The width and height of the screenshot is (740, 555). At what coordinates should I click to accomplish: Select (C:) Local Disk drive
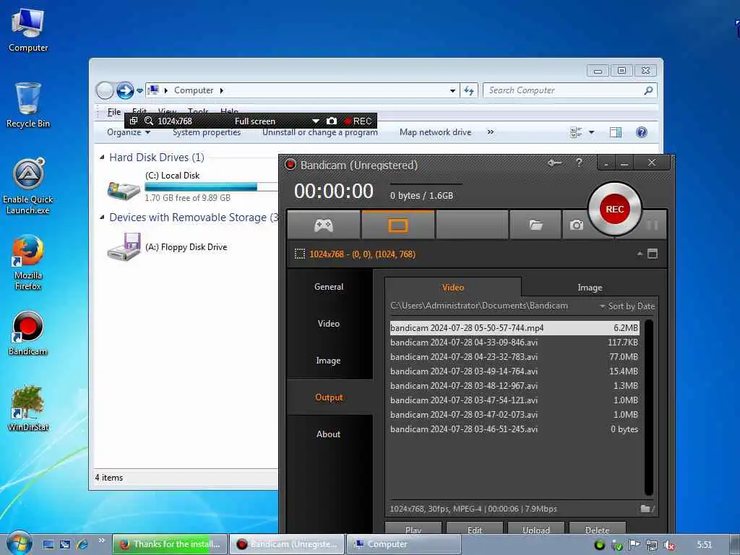point(191,186)
